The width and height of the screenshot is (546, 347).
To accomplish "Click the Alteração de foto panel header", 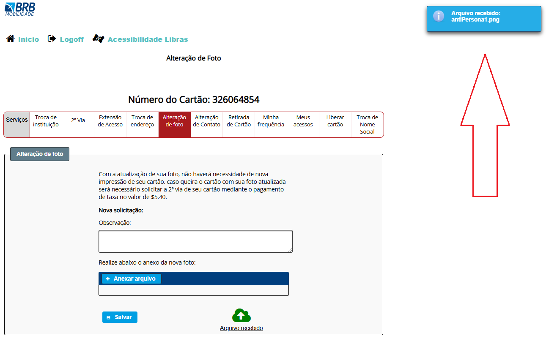I will coord(40,154).
